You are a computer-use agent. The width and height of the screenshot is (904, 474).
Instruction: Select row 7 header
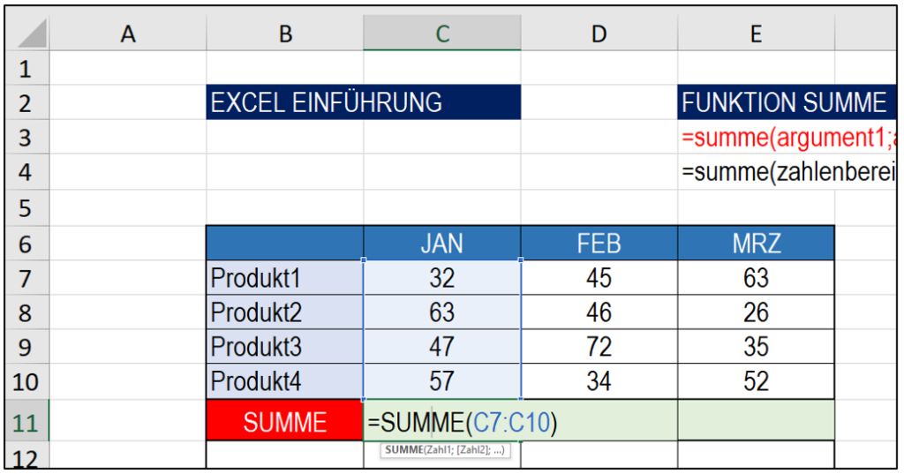tap(26, 278)
